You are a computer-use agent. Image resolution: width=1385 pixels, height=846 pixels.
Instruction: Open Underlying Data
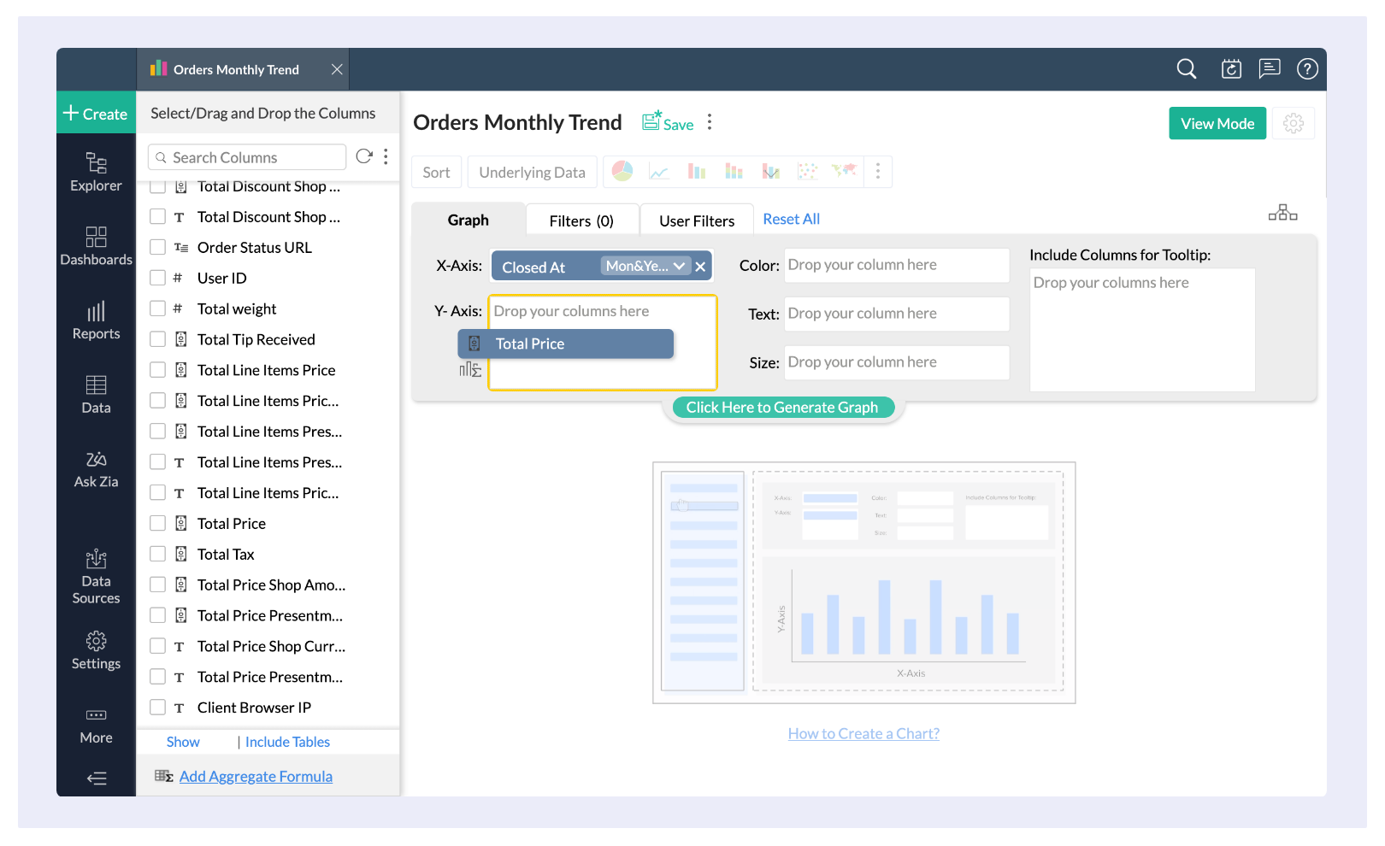click(x=532, y=172)
